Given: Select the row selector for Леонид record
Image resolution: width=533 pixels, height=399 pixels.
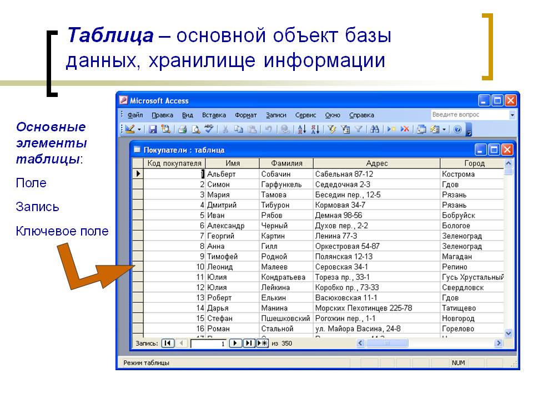Looking at the screenshot, I should click(137, 267).
